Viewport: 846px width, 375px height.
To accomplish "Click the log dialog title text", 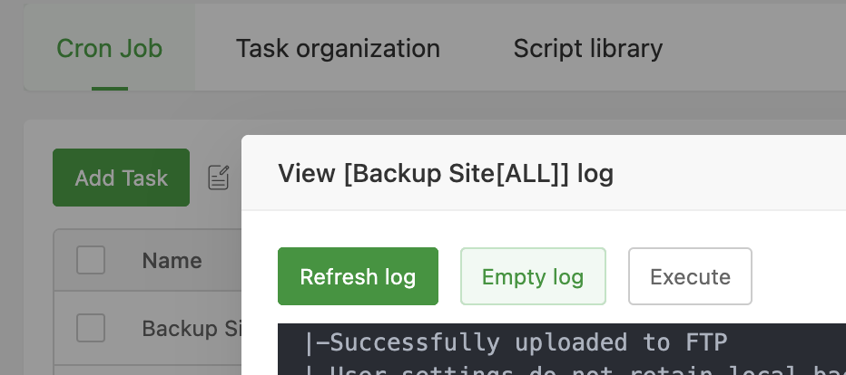I will (x=445, y=173).
